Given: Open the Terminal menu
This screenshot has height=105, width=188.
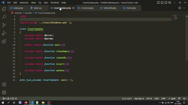Looking at the screenshot, I should pyautogui.click(x=55, y=3).
